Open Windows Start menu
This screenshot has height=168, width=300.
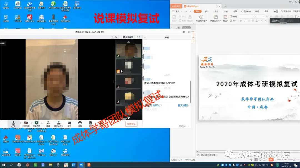(x=3, y=165)
